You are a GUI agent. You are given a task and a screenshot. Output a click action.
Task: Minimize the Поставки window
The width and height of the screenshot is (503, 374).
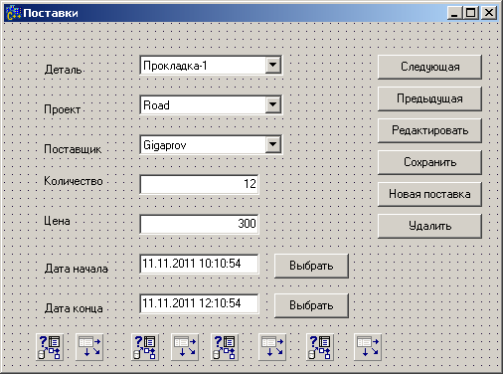[454, 13]
